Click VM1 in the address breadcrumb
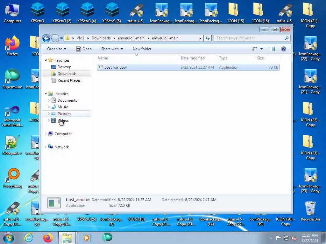Viewport: 326px width, 244px height. [x=80, y=38]
